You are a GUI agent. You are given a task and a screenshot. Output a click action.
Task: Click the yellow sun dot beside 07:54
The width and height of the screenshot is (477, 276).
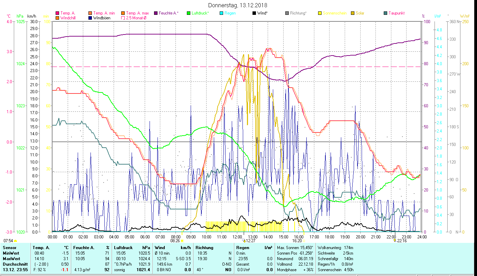click(16, 241)
